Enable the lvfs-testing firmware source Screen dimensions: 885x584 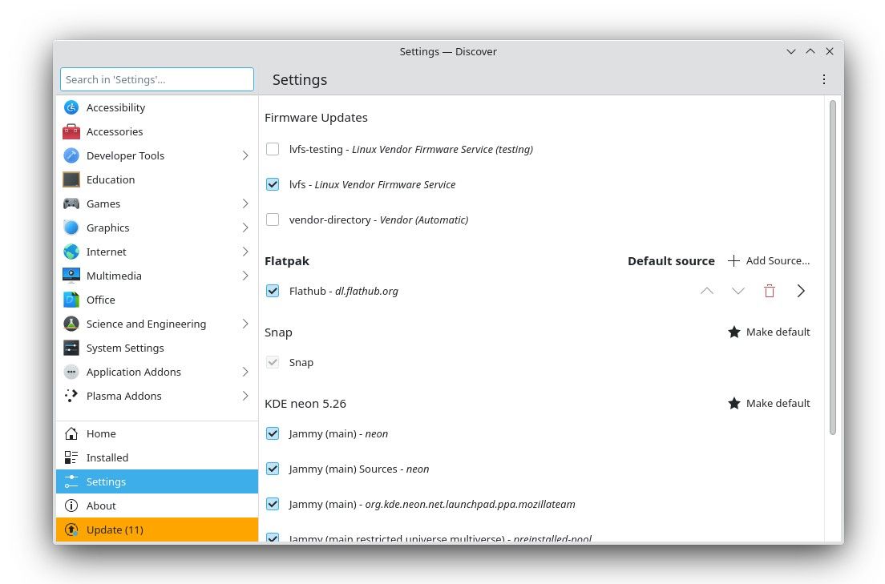[x=273, y=149]
